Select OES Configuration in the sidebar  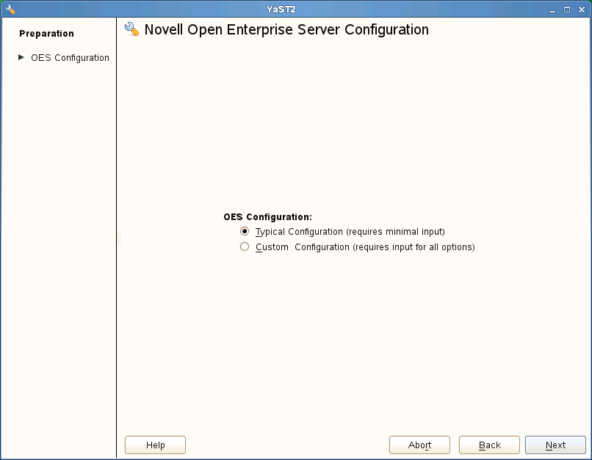[x=70, y=58]
